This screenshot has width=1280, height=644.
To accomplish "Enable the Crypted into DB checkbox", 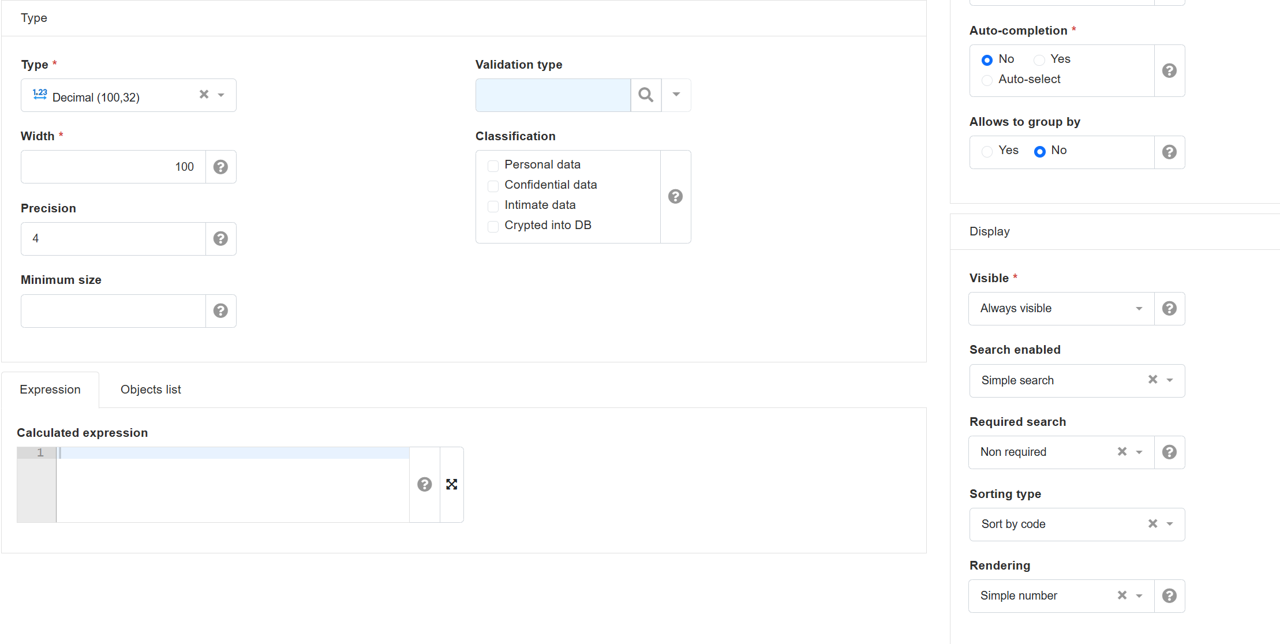I will pyautogui.click(x=493, y=227).
